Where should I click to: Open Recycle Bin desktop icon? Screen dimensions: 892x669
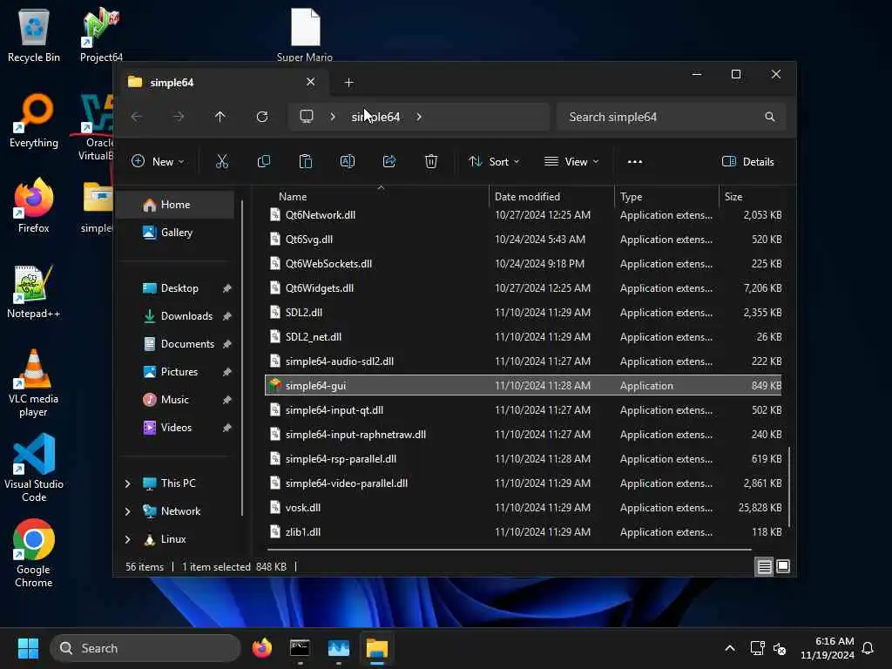click(x=34, y=35)
